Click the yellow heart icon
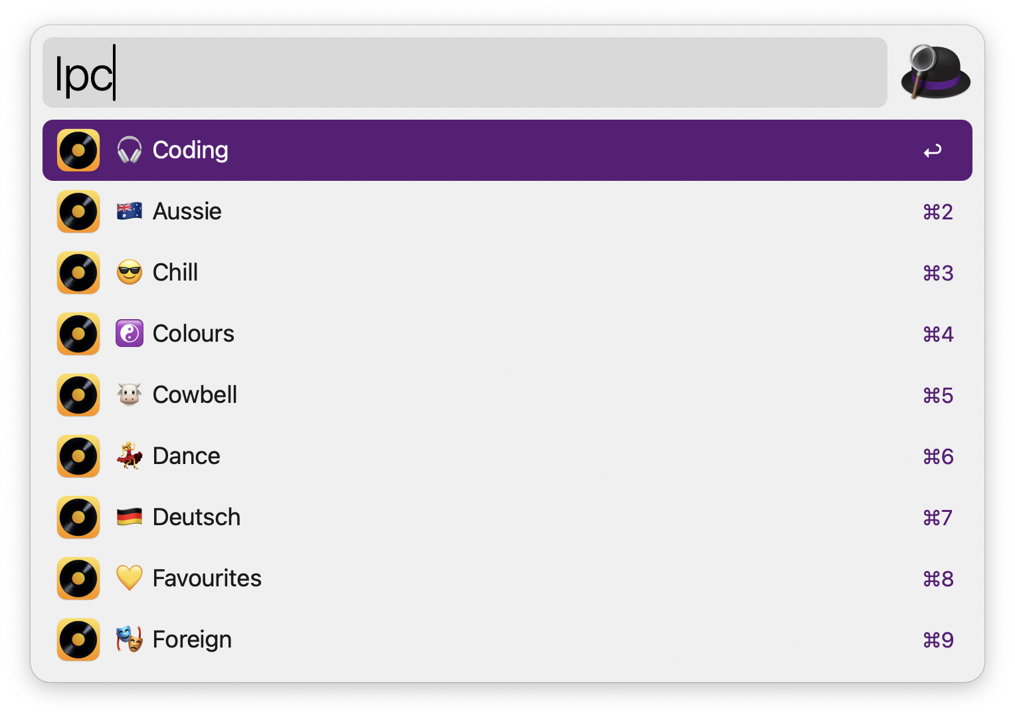1015x718 pixels. coord(130,578)
